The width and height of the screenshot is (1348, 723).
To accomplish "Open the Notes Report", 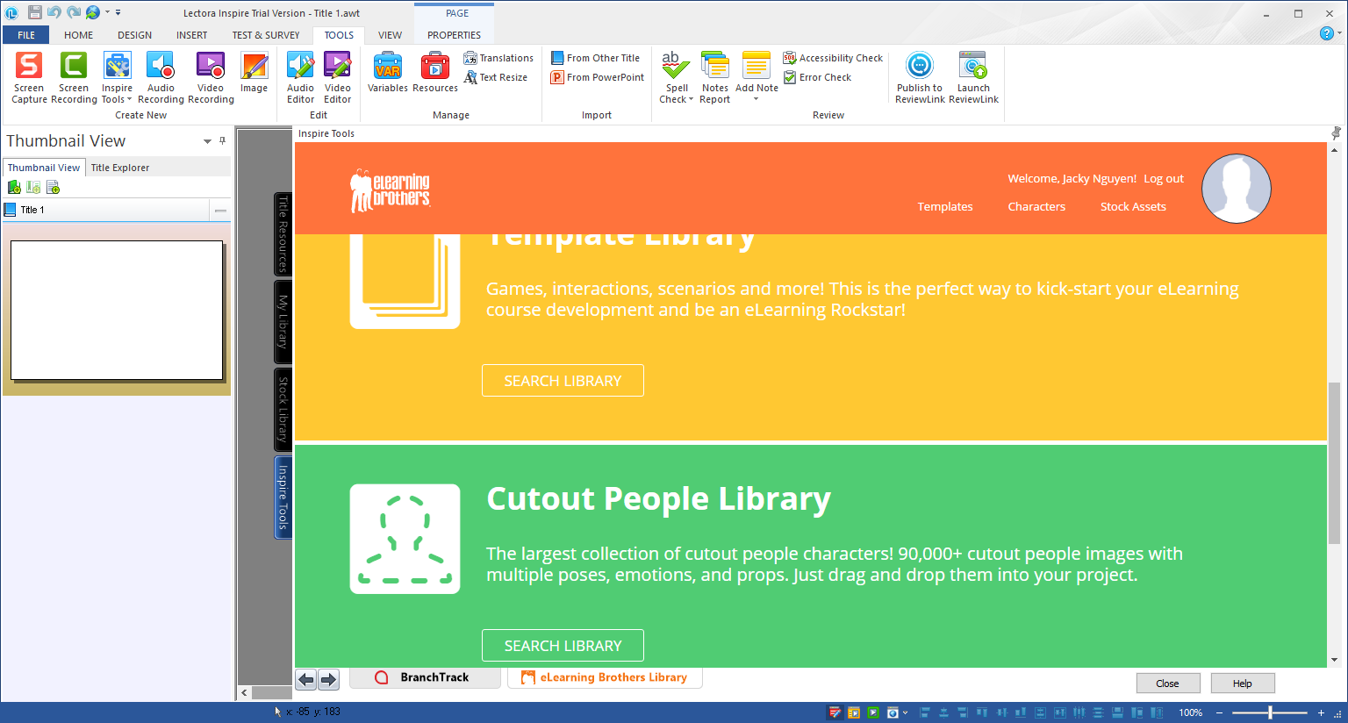I will coord(715,76).
